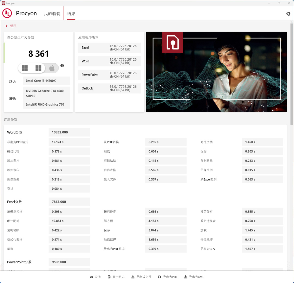Click the 图像比例 value 0.015 s
294x283 pixels.
click(262, 170)
